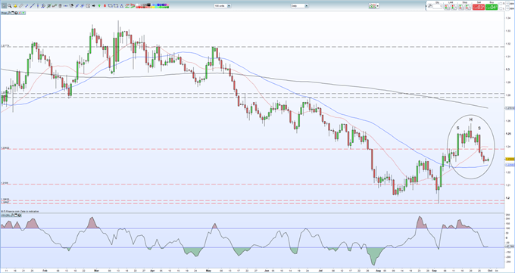This screenshot has height=273, width=515.
Task: Pick the triangle shape drawing tool
Action: coord(121,5)
